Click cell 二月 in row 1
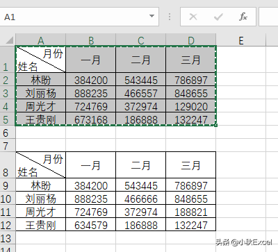 (141, 59)
